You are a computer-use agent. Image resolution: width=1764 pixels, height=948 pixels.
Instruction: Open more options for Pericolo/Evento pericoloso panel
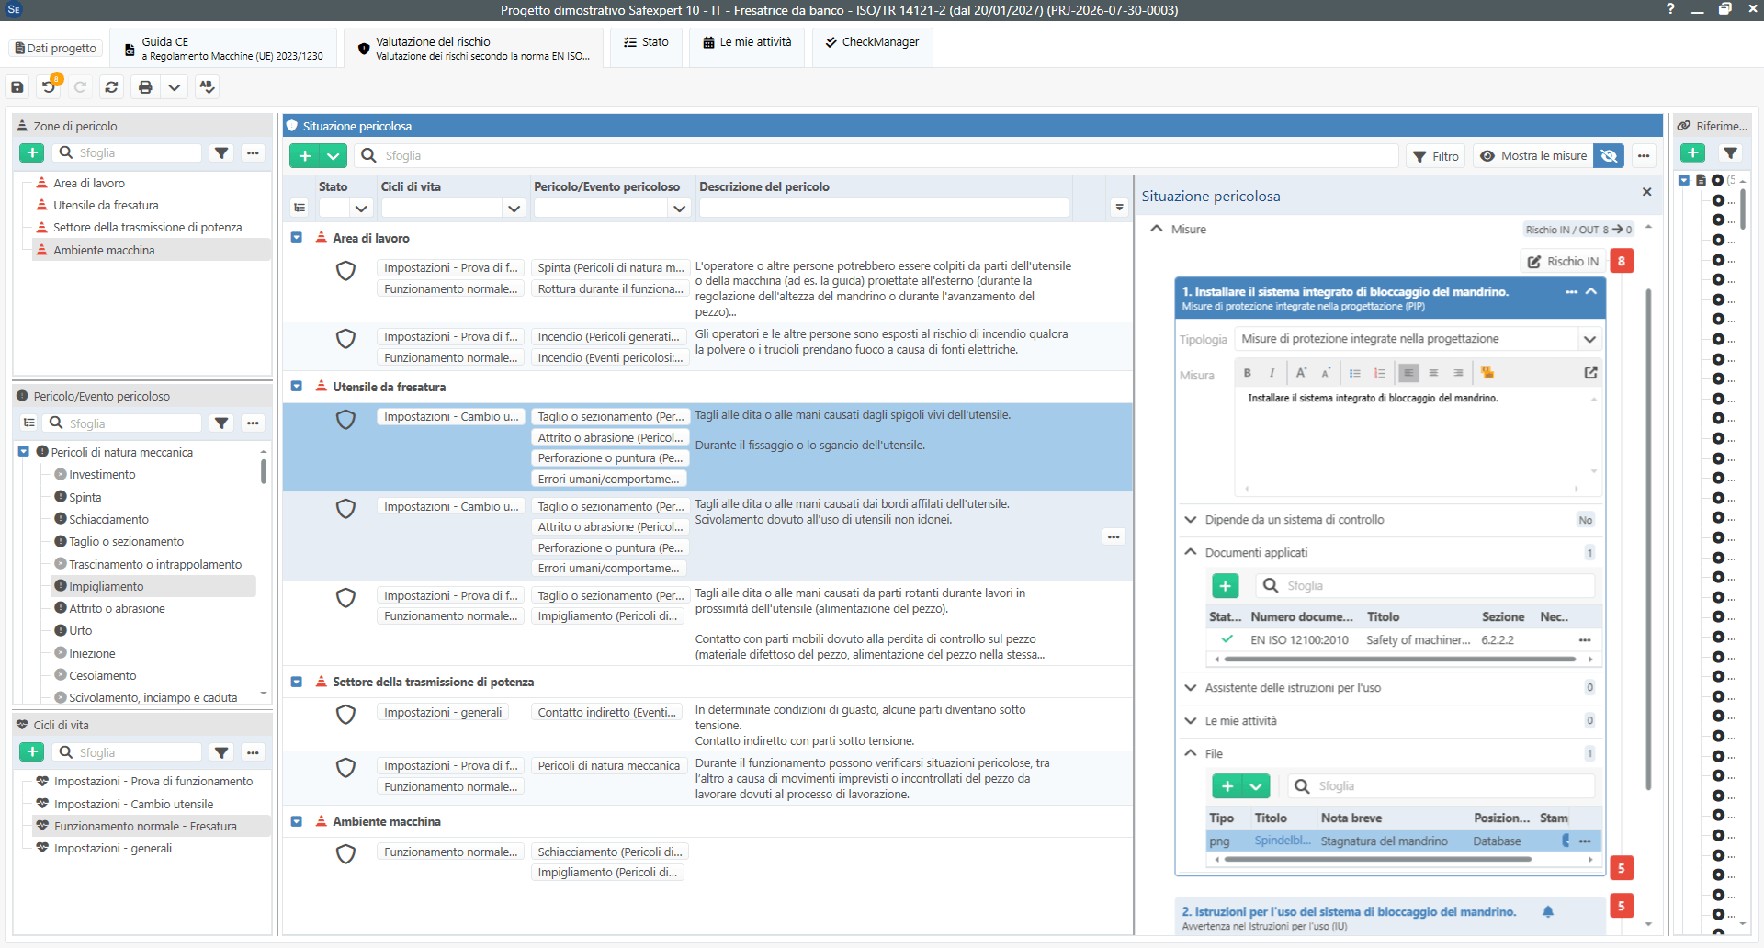point(253,423)
